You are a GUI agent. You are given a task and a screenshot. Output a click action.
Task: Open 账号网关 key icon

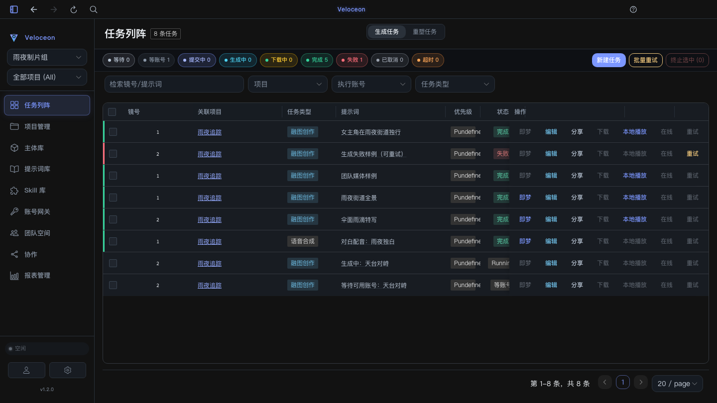pos(14,212)
